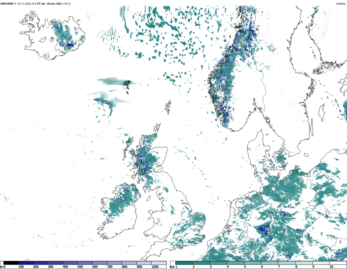This screenshot has width=347, height=269.
Task: Click the teal swatch between 6 and 7 km
Action: pos(270,263)
